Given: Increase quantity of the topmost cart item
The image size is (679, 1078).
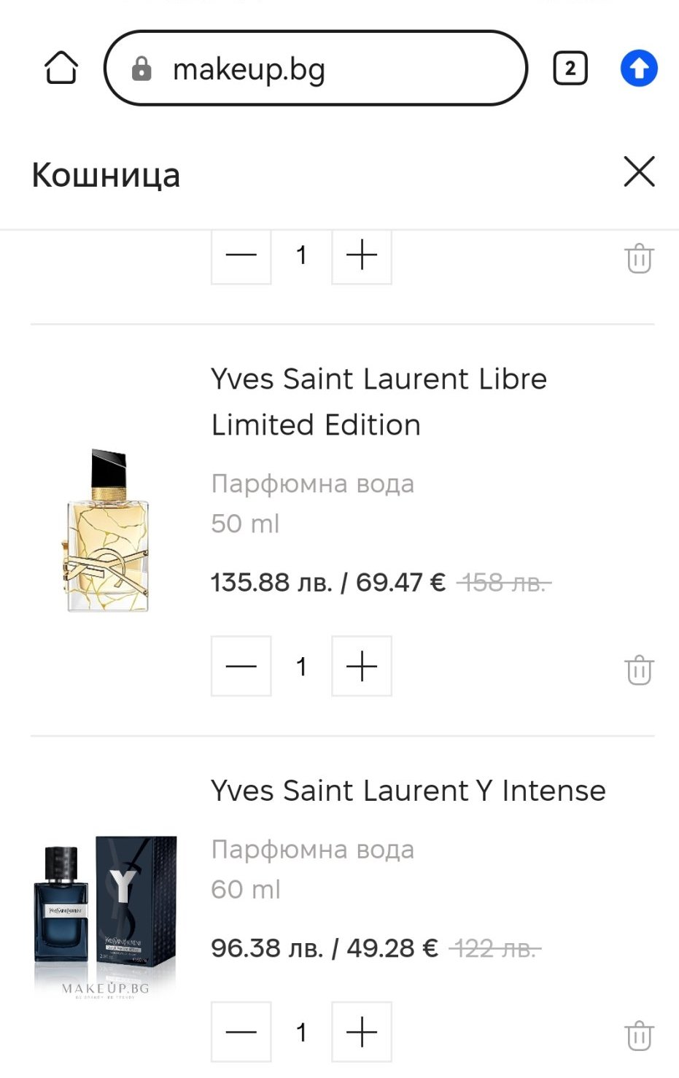Looking at the screenshot, I should pyautogui.click(x=362, y=255).
